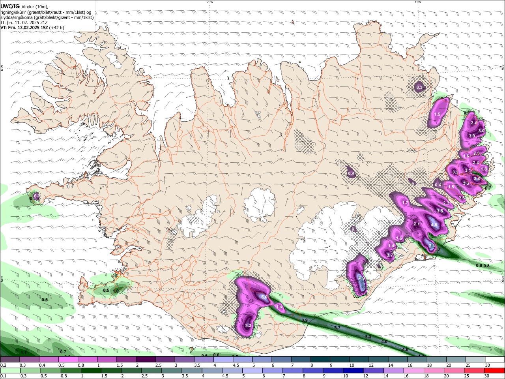
Task: Click the 2.3 precipitation value on the map
Action: (446, 203)
